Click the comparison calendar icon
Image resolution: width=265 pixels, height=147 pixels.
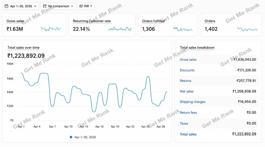click(45, 6)
